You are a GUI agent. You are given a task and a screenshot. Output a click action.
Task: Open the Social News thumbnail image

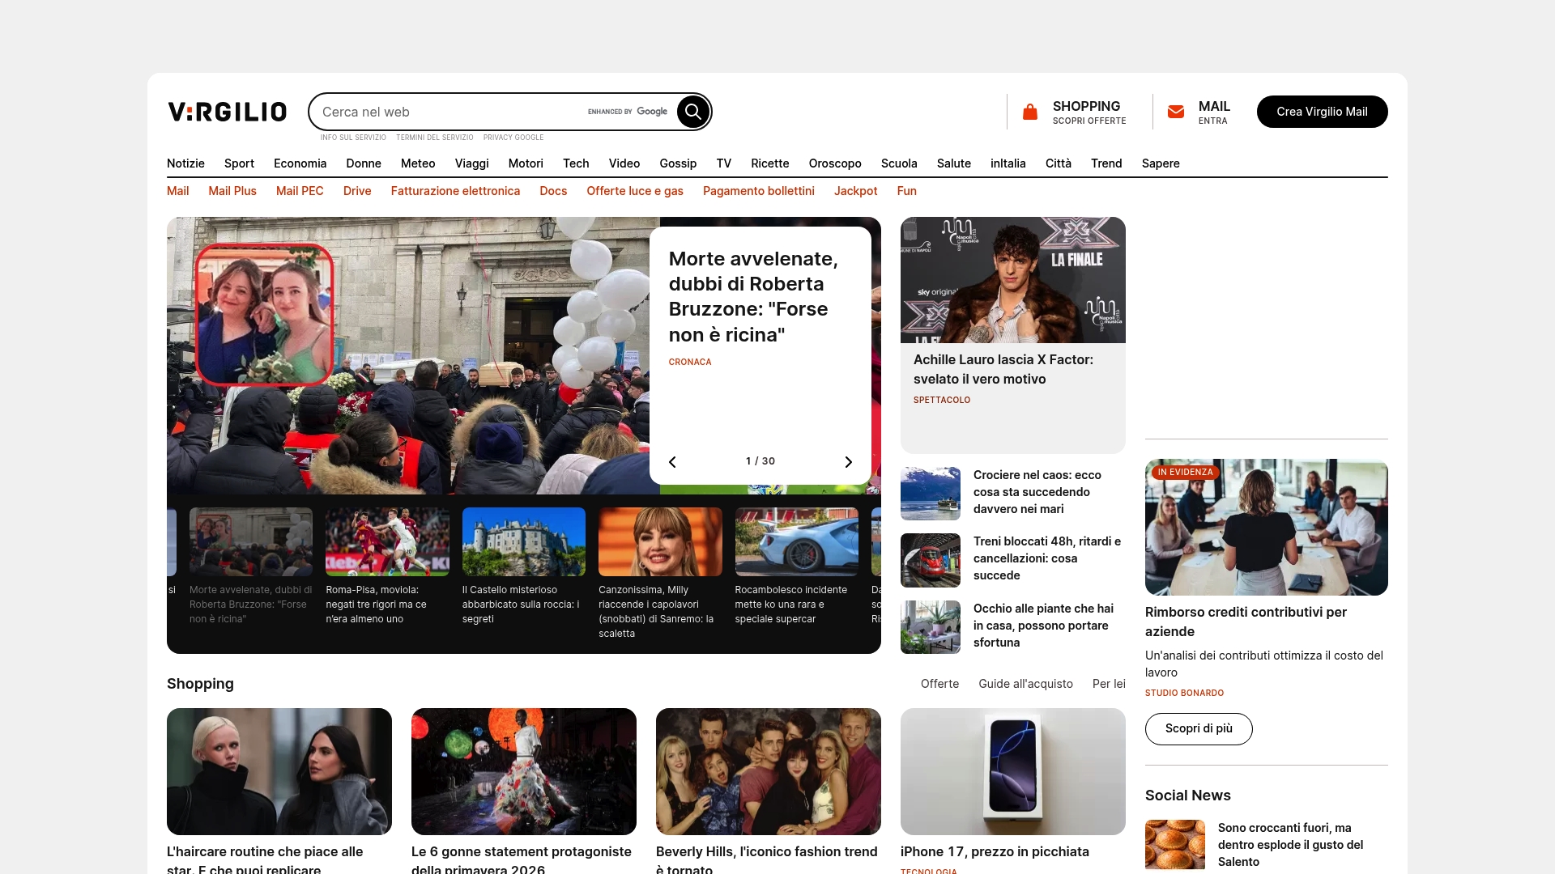coord(1174,844)
